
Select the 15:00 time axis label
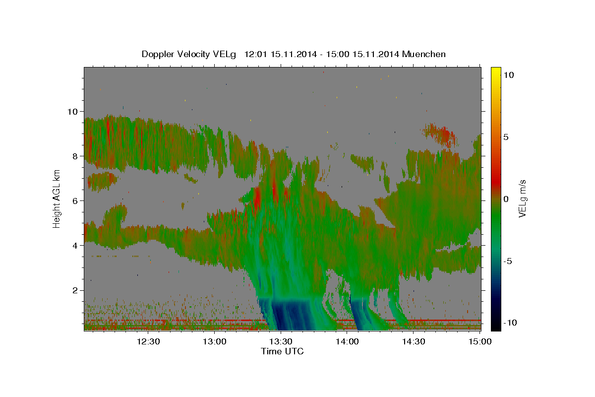479,341
